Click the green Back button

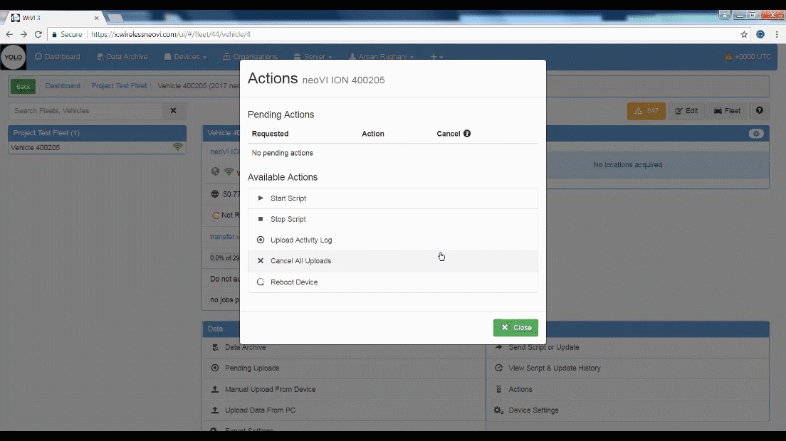pyautogui.click(x=23, y=87)
